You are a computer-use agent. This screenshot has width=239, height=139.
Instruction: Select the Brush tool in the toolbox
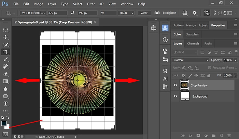tap(5, 59)
